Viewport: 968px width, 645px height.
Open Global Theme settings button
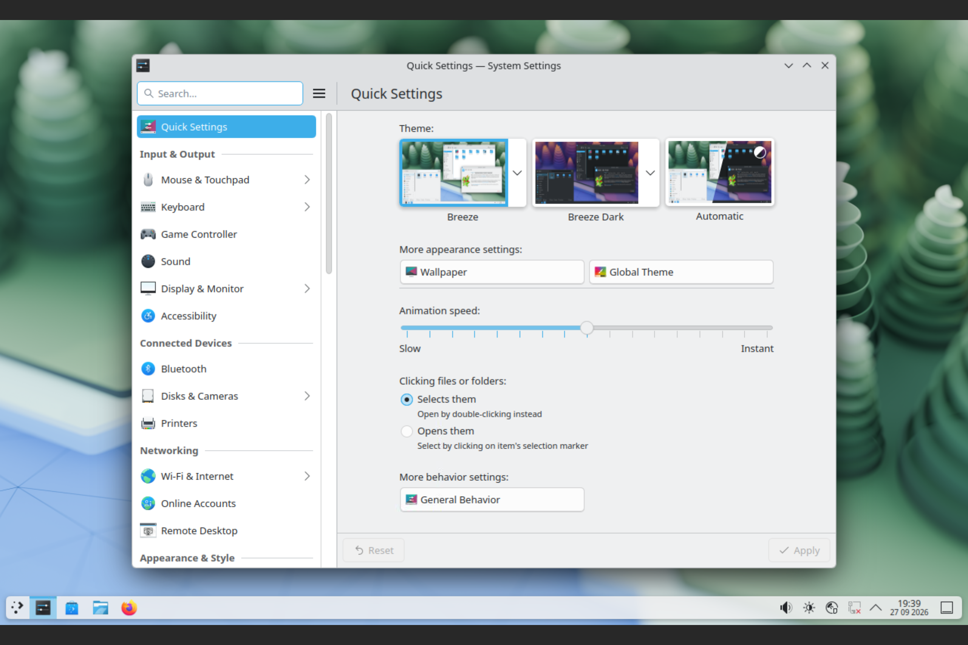point(681,272)
